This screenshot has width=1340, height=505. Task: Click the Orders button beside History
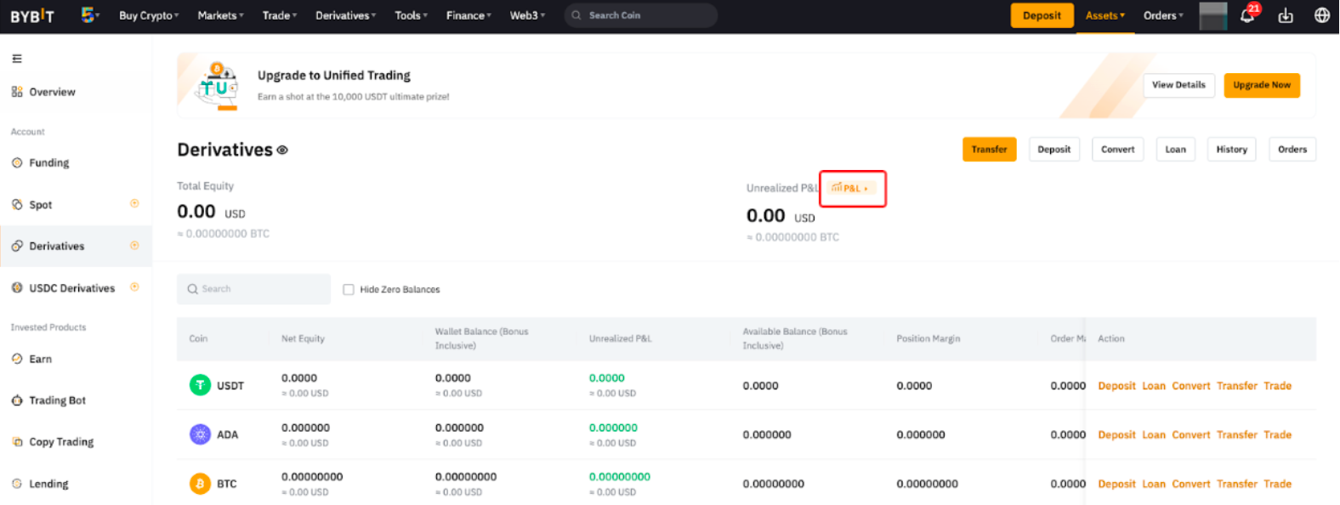[1292, 150]
